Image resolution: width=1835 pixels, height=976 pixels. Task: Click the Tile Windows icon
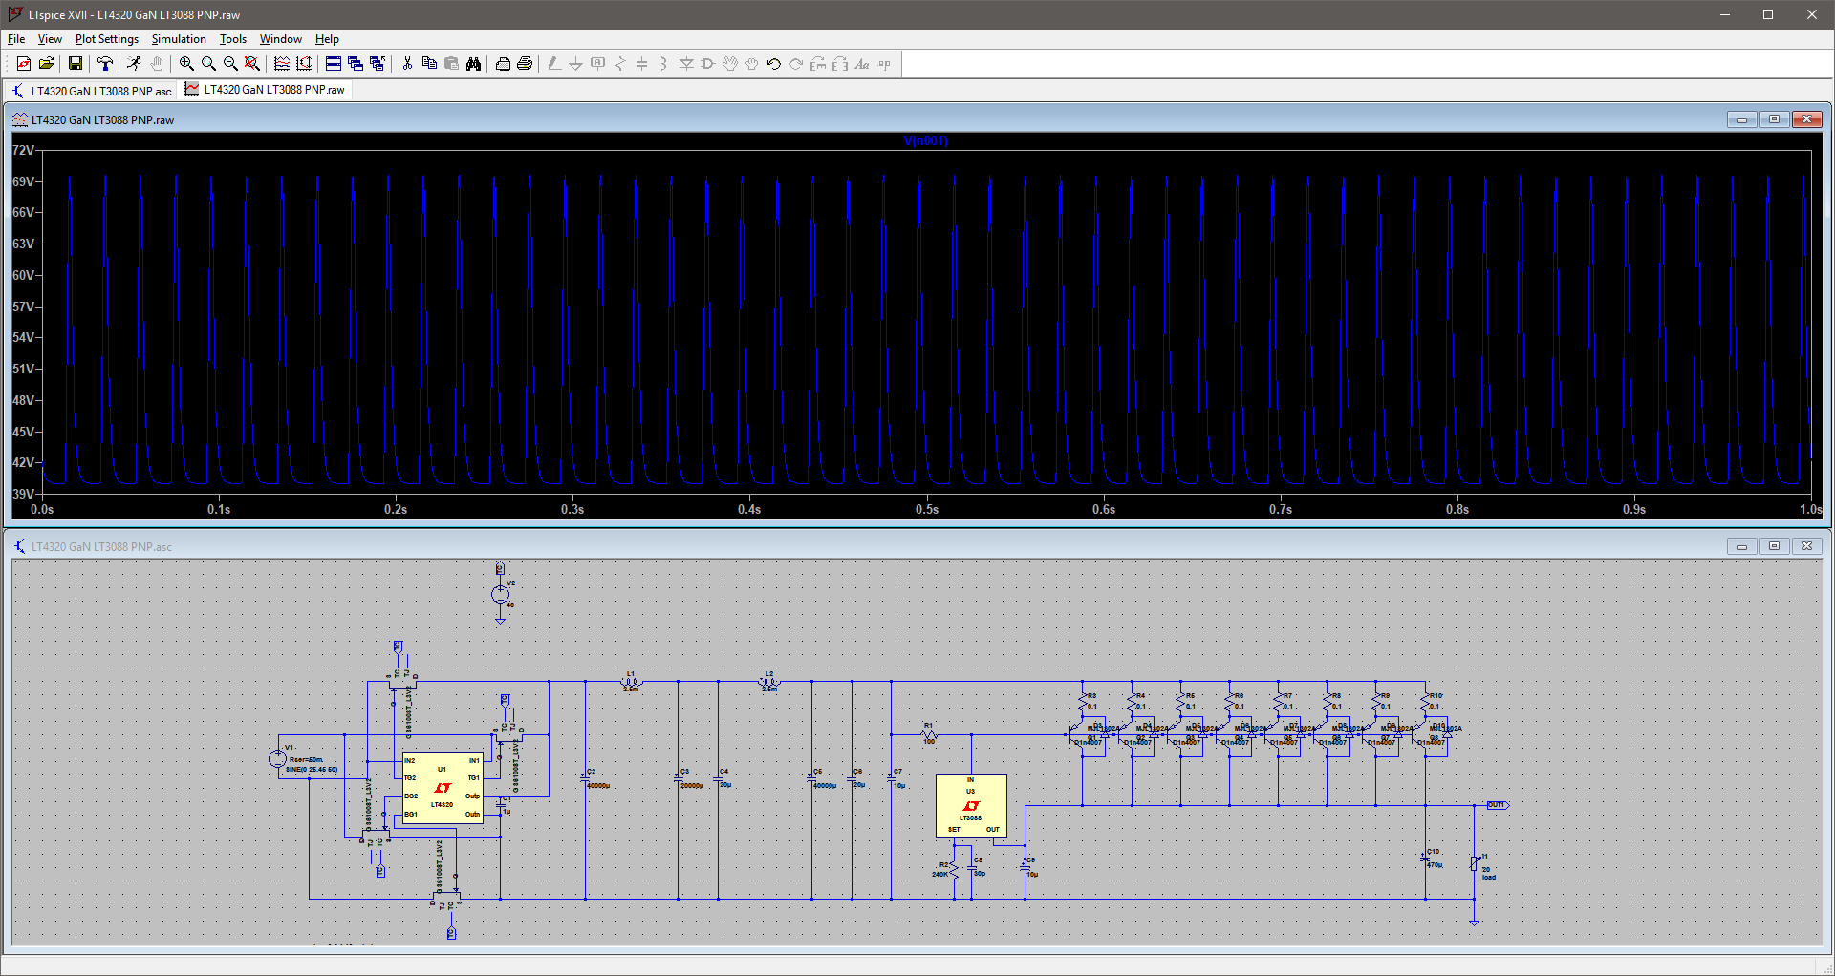[334, 64]
